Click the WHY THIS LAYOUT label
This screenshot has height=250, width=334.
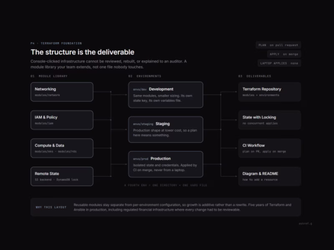[x=51, y=207]
